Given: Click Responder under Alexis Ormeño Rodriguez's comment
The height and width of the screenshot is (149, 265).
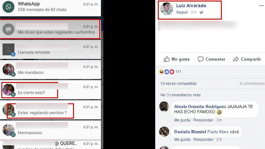Looking at the screenshot, I should 203,120.
